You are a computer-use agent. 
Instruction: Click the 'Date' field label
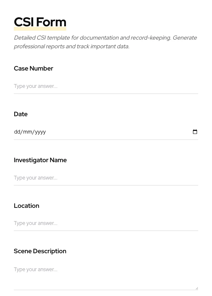[x=21, y=114]
